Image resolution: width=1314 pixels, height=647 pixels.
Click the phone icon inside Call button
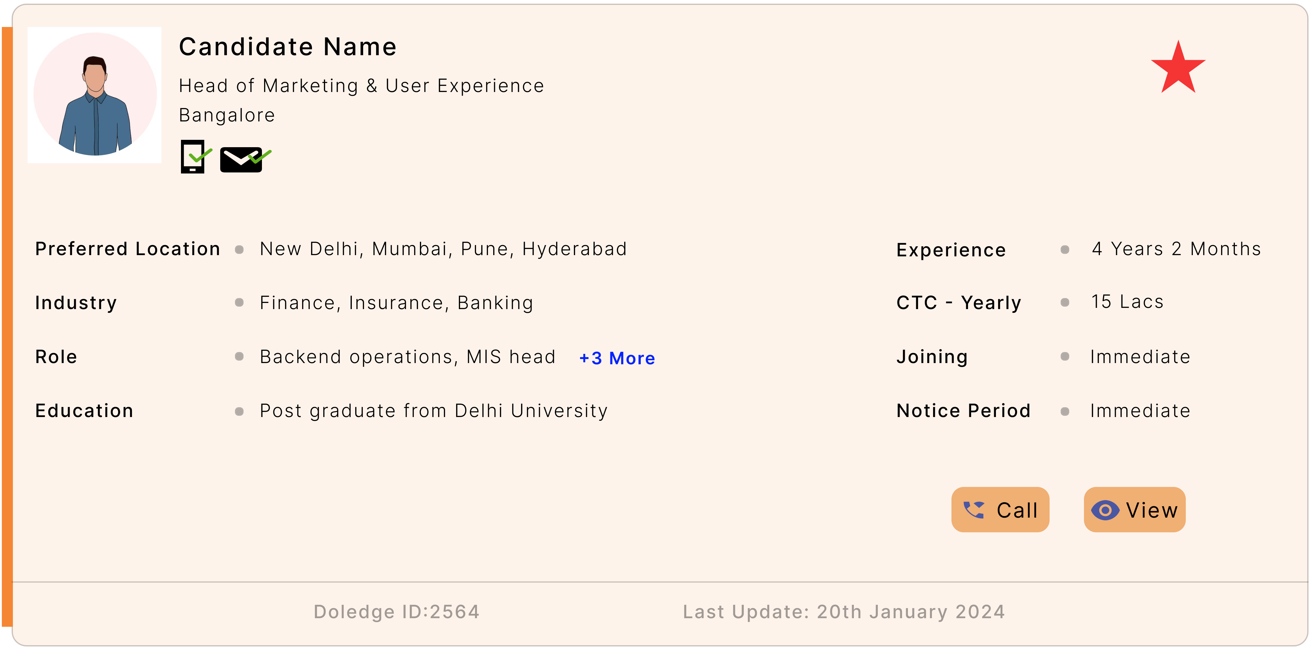pyautogui.click(x=974, y=509)
